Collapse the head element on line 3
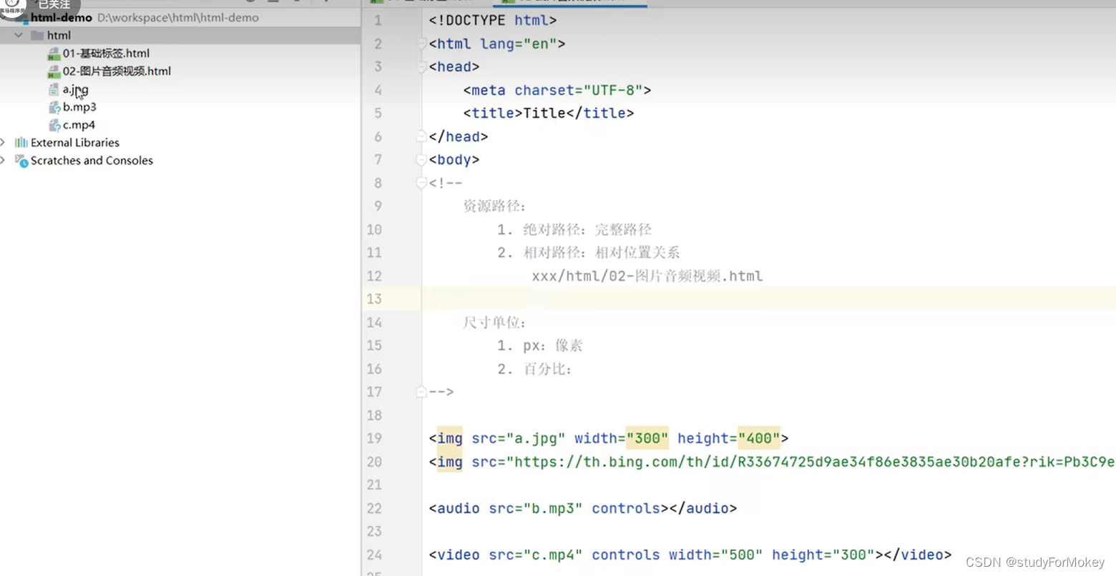Image resolution: width=1116 pixels, height=576 pixels. (421, 66)
